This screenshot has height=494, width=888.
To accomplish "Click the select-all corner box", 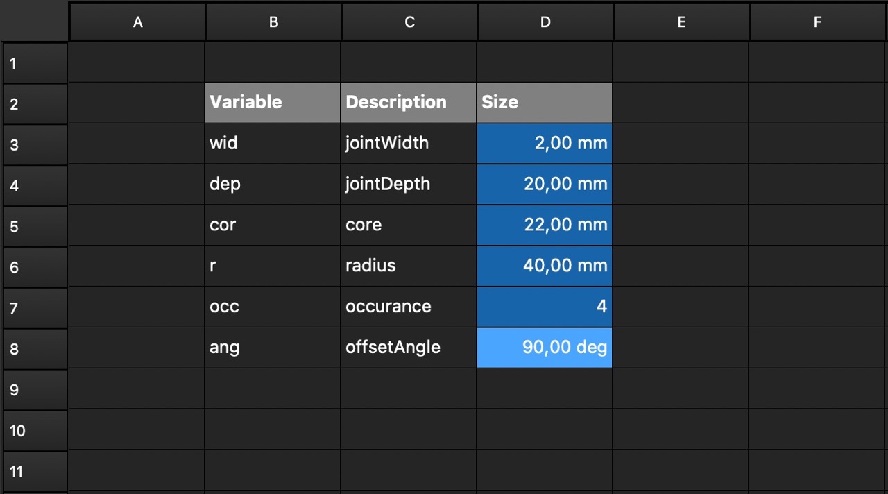I will (35, 21).
